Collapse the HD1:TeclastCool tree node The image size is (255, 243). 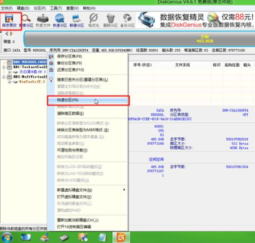[4, 67]
